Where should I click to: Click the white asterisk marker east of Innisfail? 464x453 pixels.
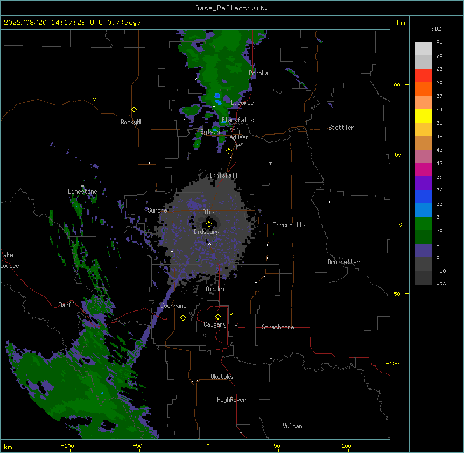pos(270,163)
